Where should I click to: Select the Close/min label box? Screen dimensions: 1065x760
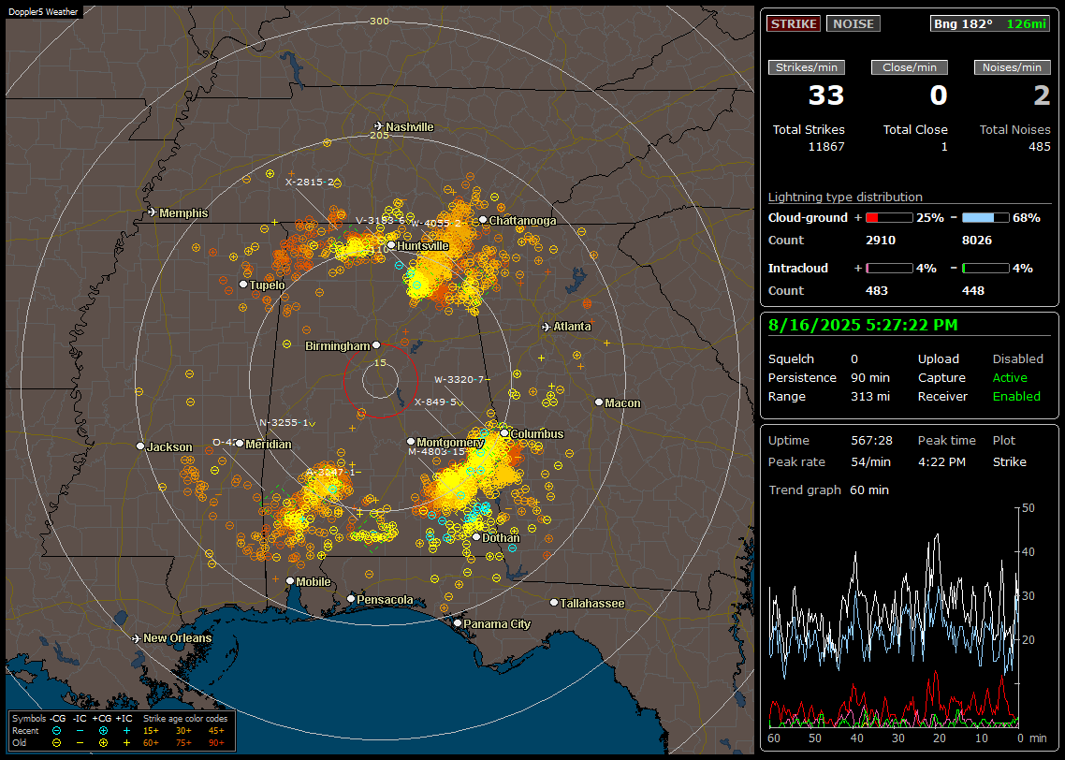click(x=910, y=67)
